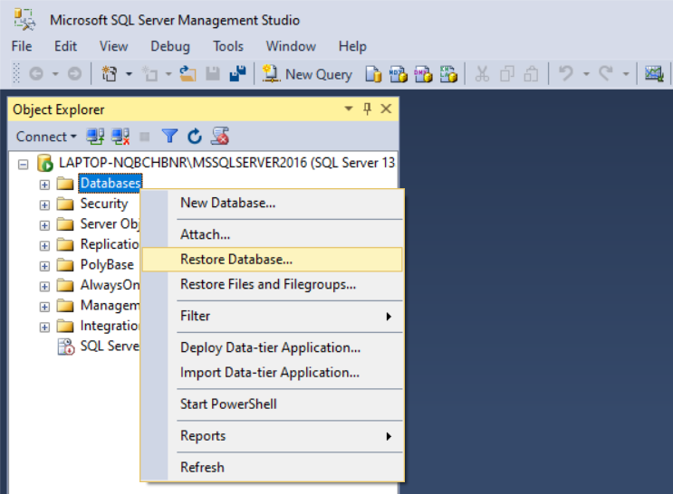This screenshot has height=494, width=673.
Task: Expand the AlwaysOn folder node
Action: coord(44,287)
